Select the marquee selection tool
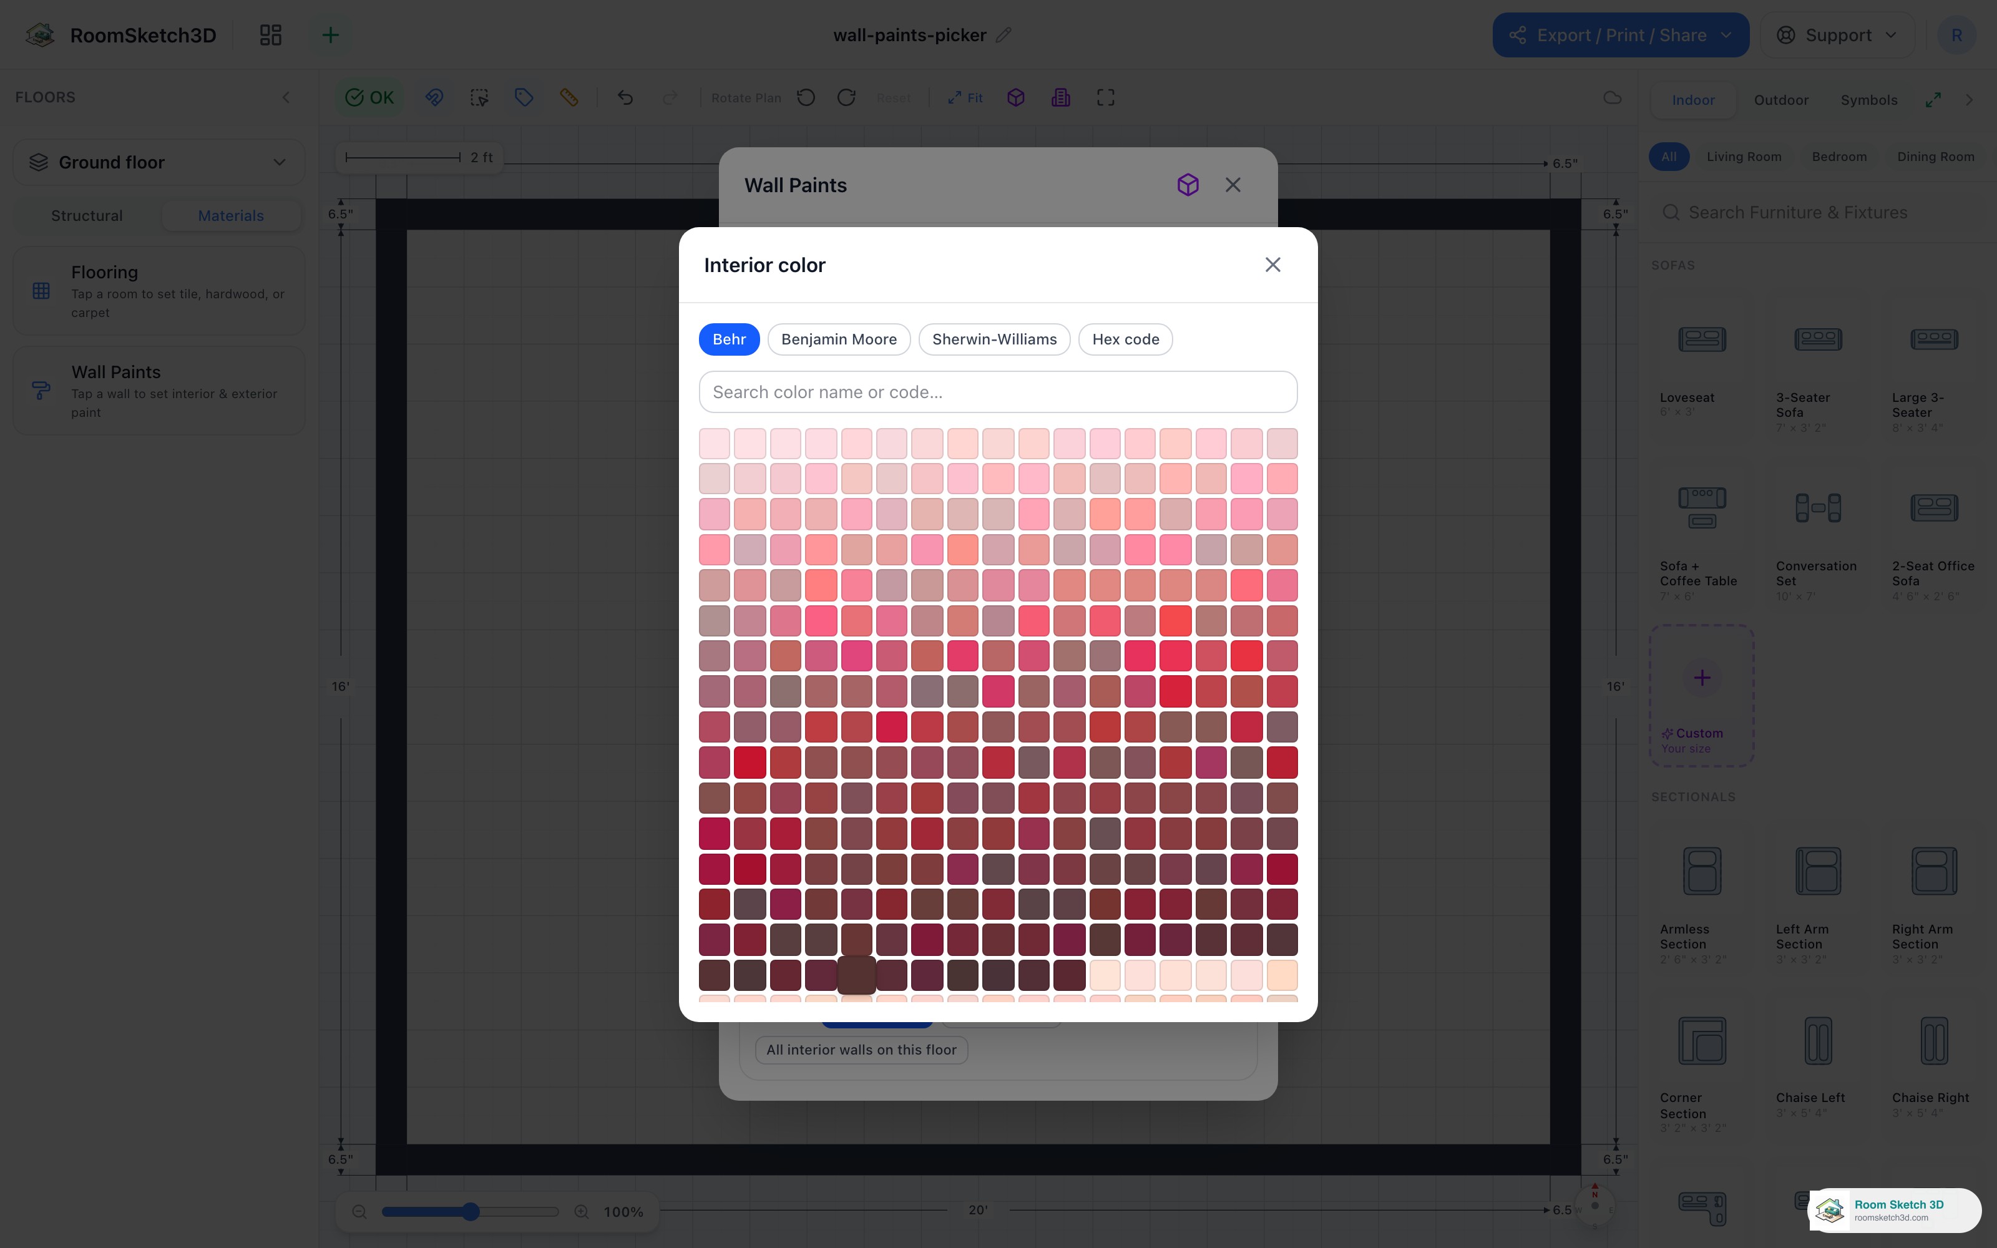Screen dimensions: 1997x1248 click(x=479, y=97)
